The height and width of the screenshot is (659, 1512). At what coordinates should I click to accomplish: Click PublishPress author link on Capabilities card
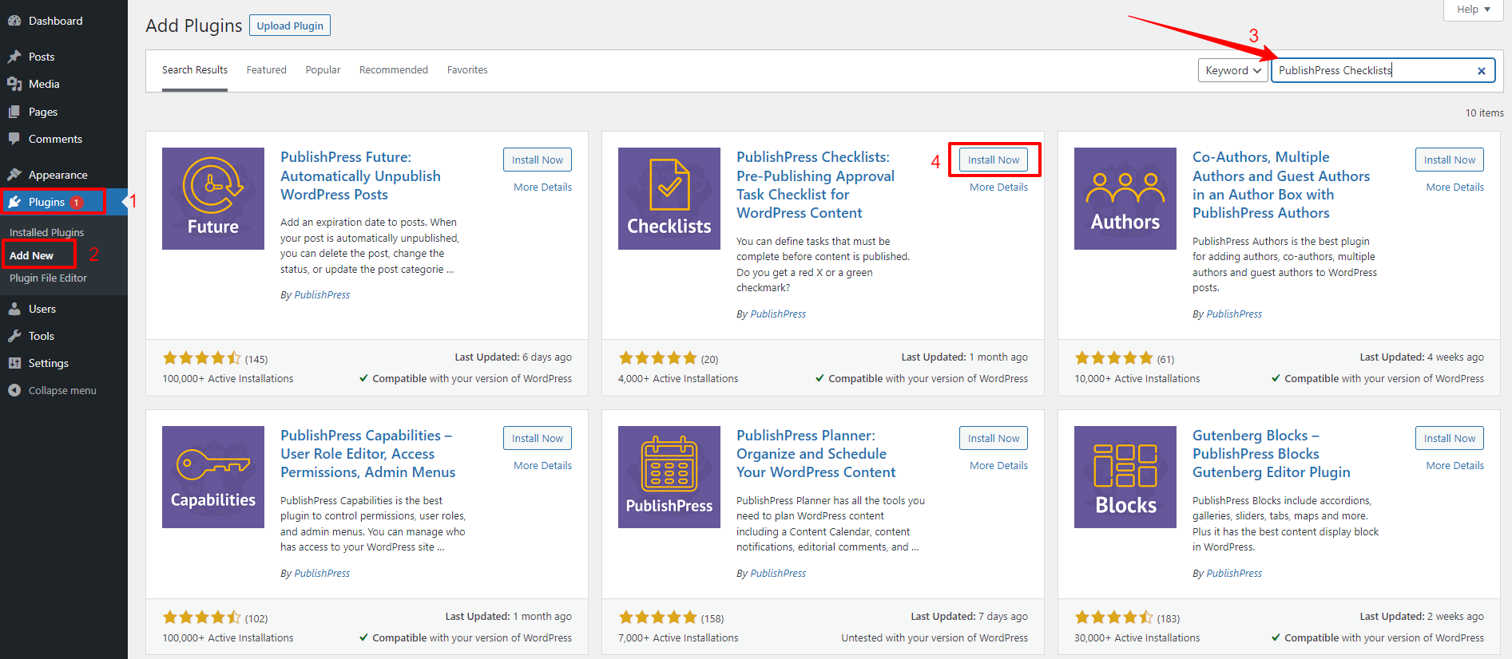322,574
